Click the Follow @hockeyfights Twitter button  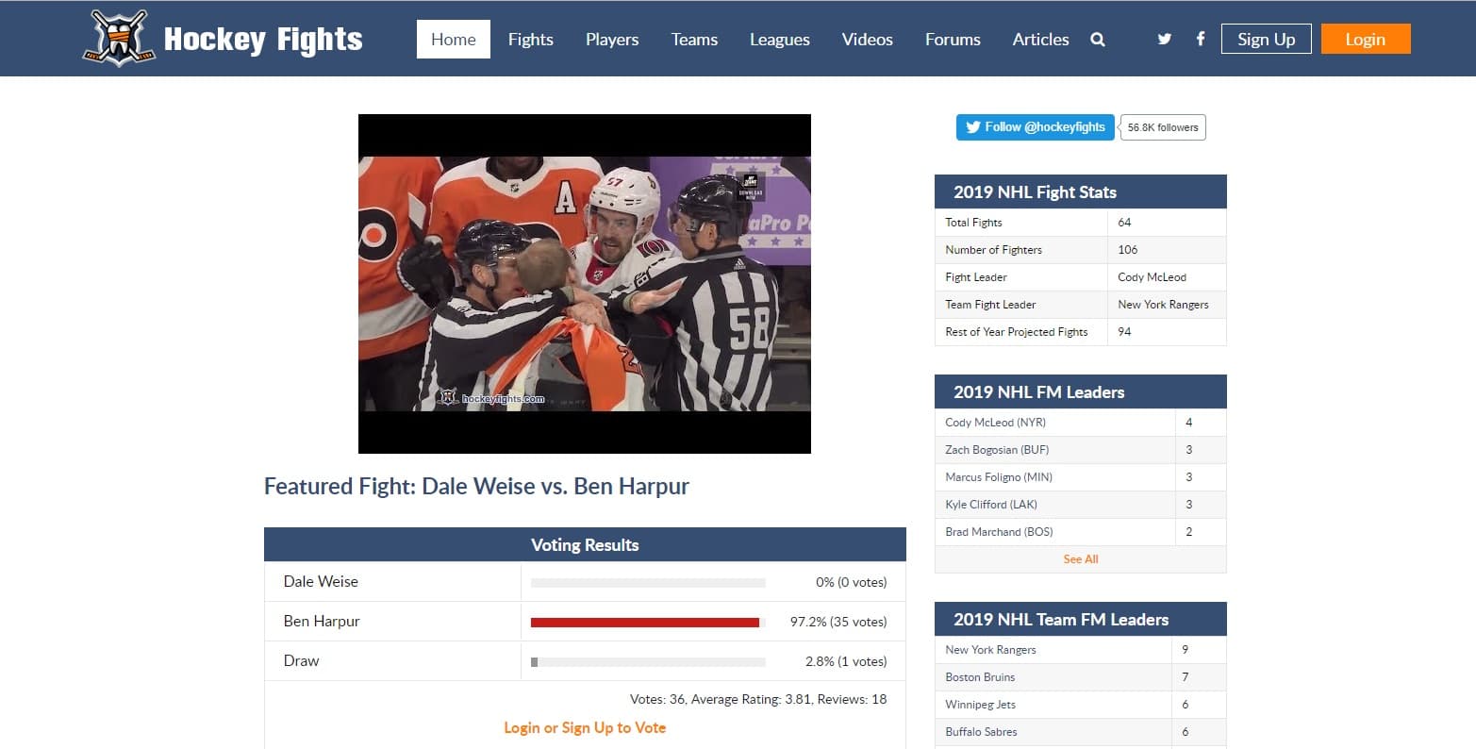(x=1035, y=127)
